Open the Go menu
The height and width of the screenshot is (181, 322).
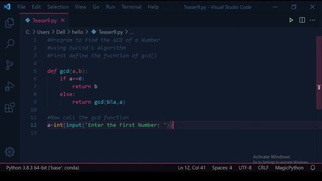pos(96,7)
